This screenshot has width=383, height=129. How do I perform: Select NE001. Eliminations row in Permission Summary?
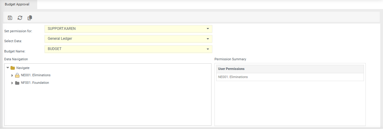point(233,77)
